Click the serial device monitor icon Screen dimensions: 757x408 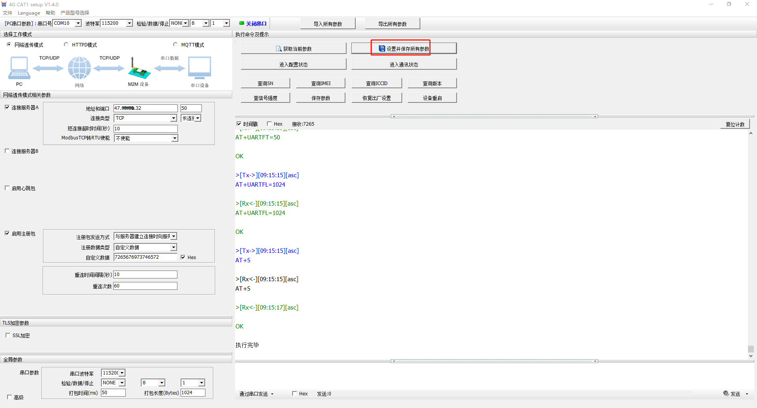click(200, 68)
